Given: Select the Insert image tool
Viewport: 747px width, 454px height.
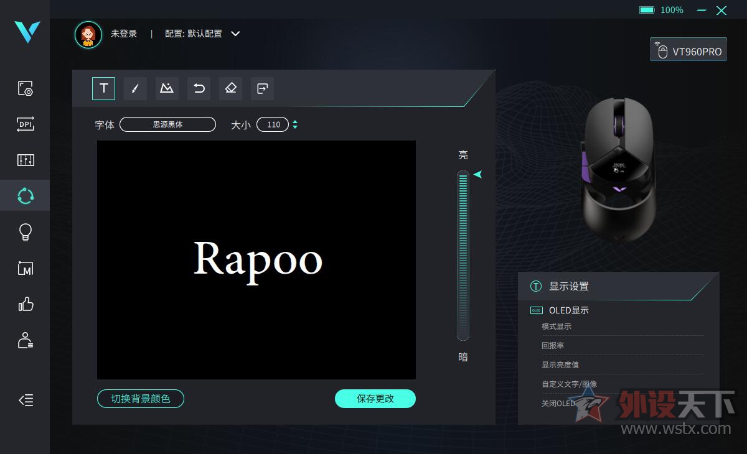Looking at the screenshot, I should click(167, 88).
